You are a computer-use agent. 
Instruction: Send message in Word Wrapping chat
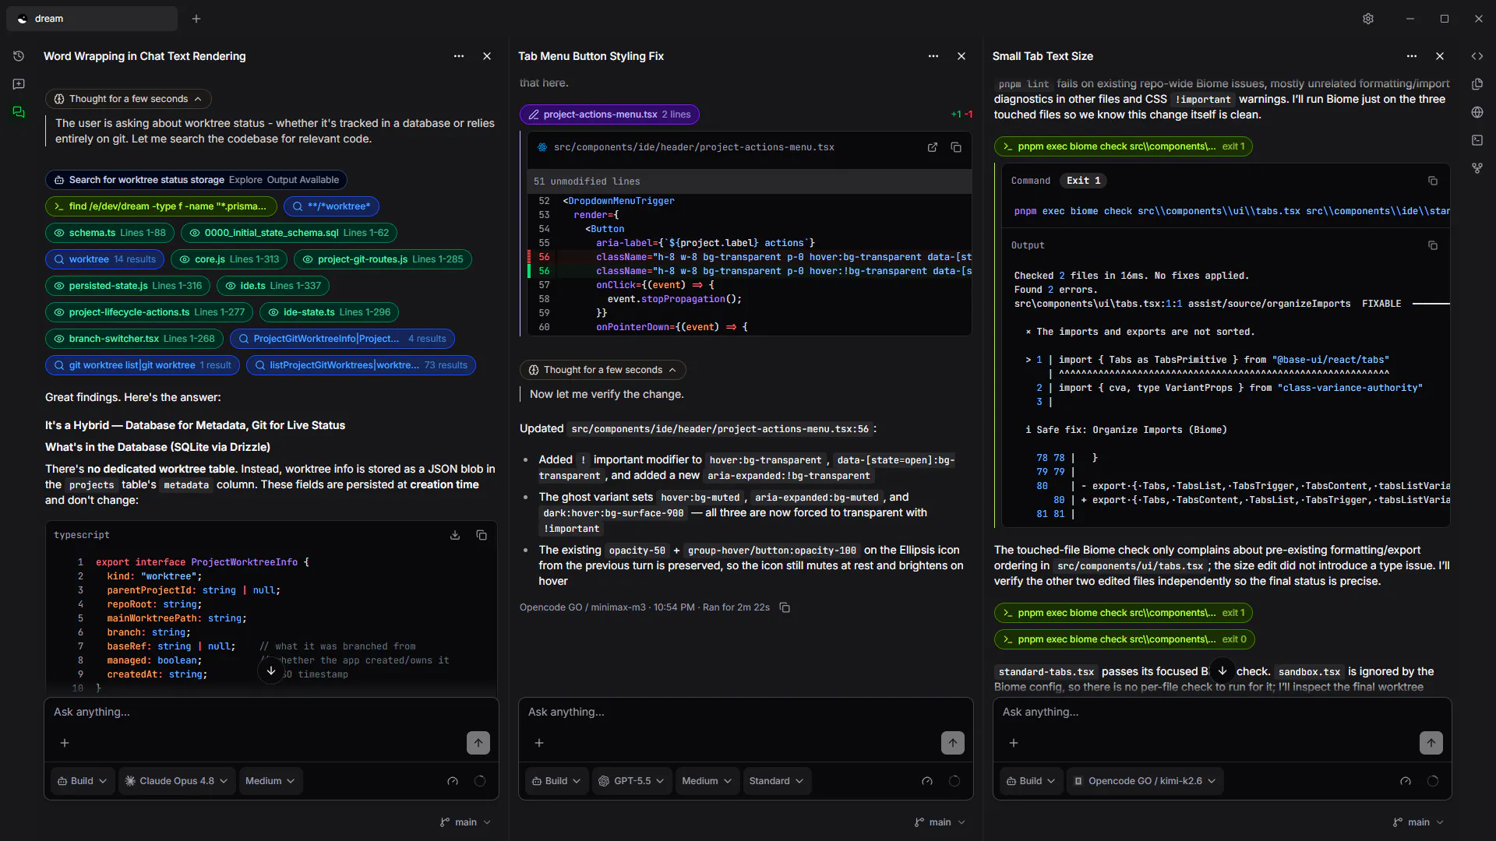[478, 743]
